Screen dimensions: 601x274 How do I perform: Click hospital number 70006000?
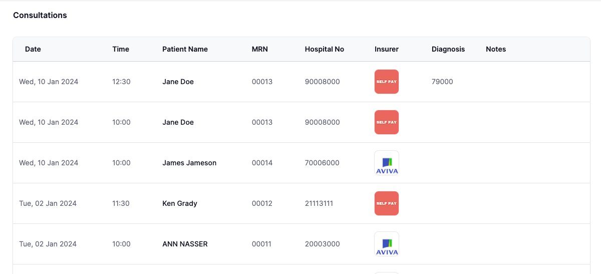tap(322, 163)
